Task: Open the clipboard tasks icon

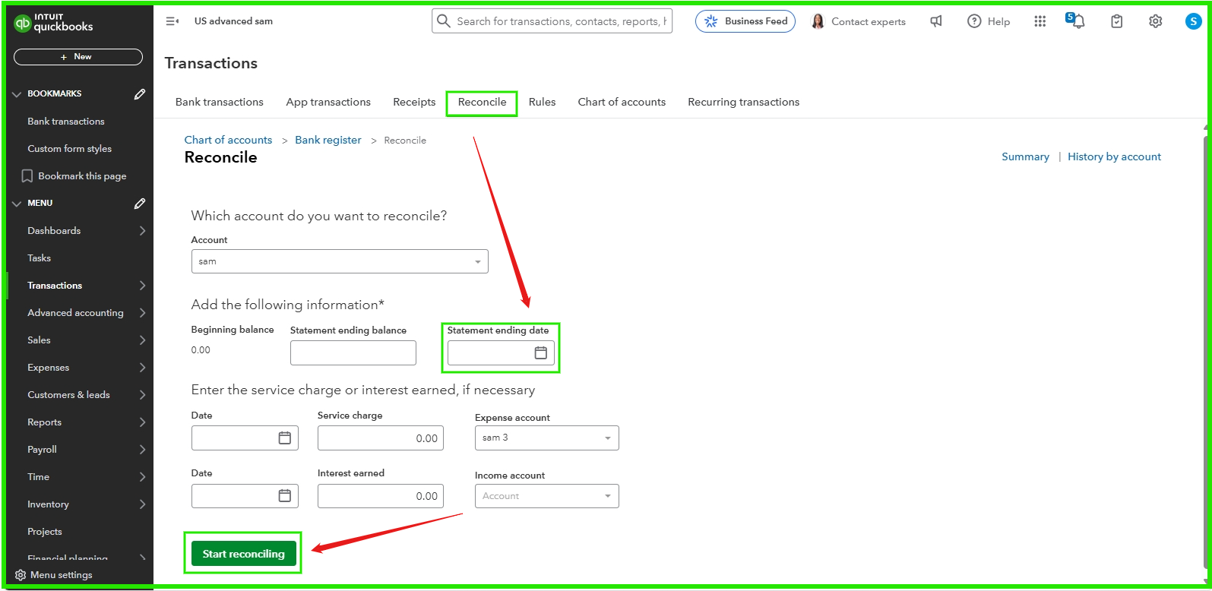Action: tap(1116, 21)
